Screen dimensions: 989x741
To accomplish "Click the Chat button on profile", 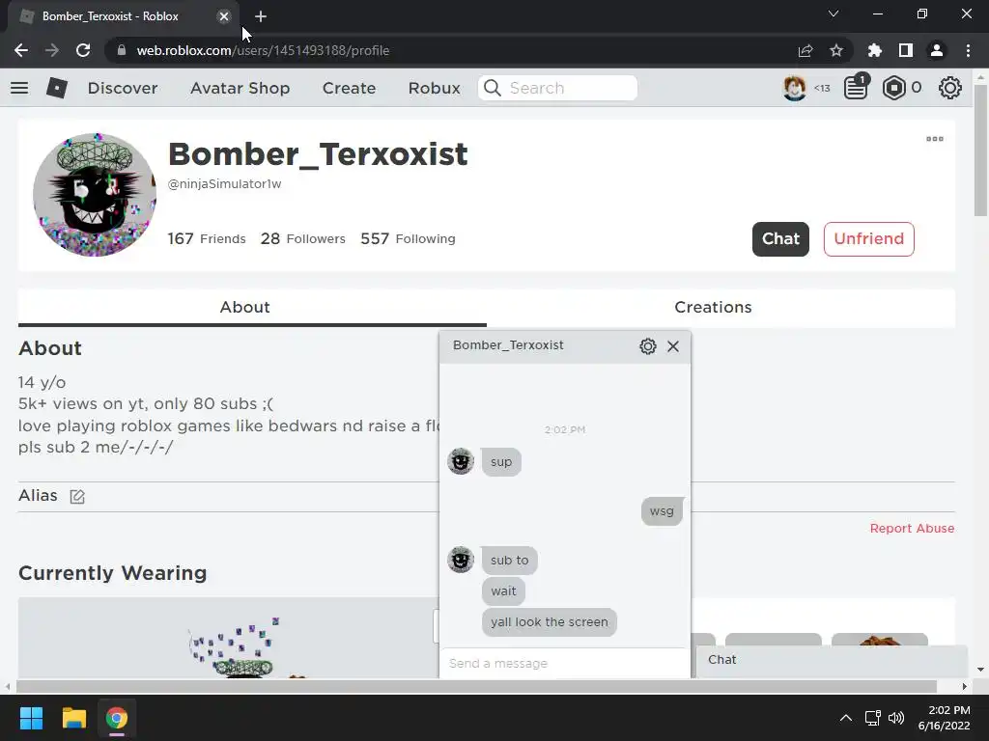I will click(x=780, y=239).
